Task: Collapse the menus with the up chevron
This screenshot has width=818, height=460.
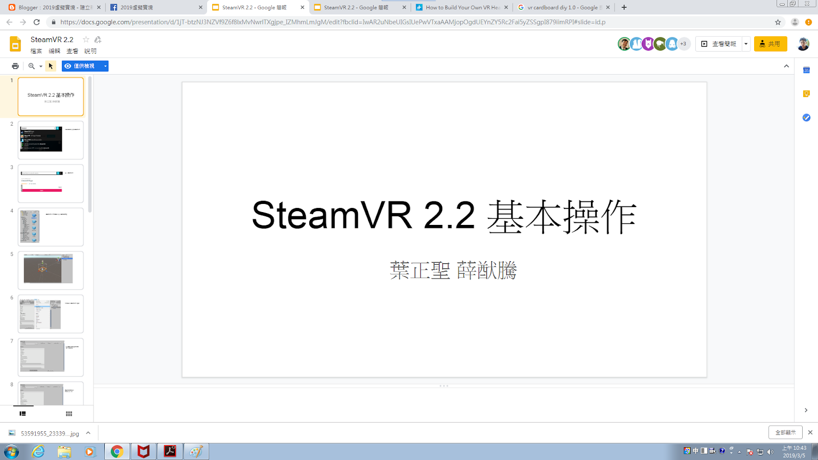Action: coord(786,66)
